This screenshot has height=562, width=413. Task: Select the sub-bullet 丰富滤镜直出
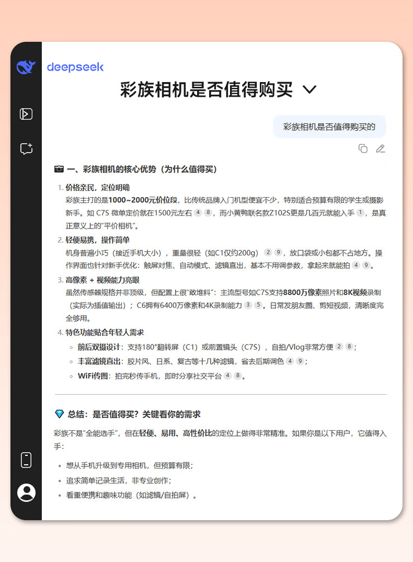point(99,361)
